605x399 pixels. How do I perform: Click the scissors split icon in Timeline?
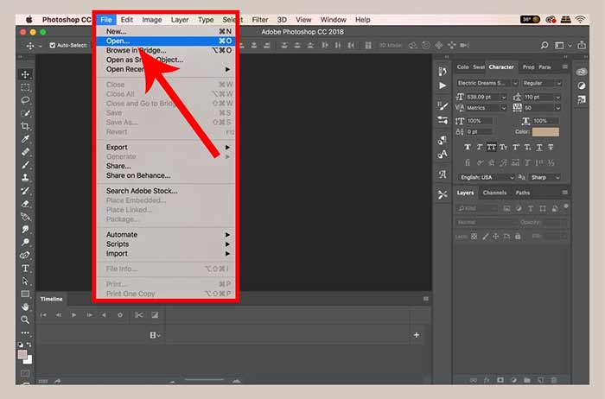(x=138, y=315)
